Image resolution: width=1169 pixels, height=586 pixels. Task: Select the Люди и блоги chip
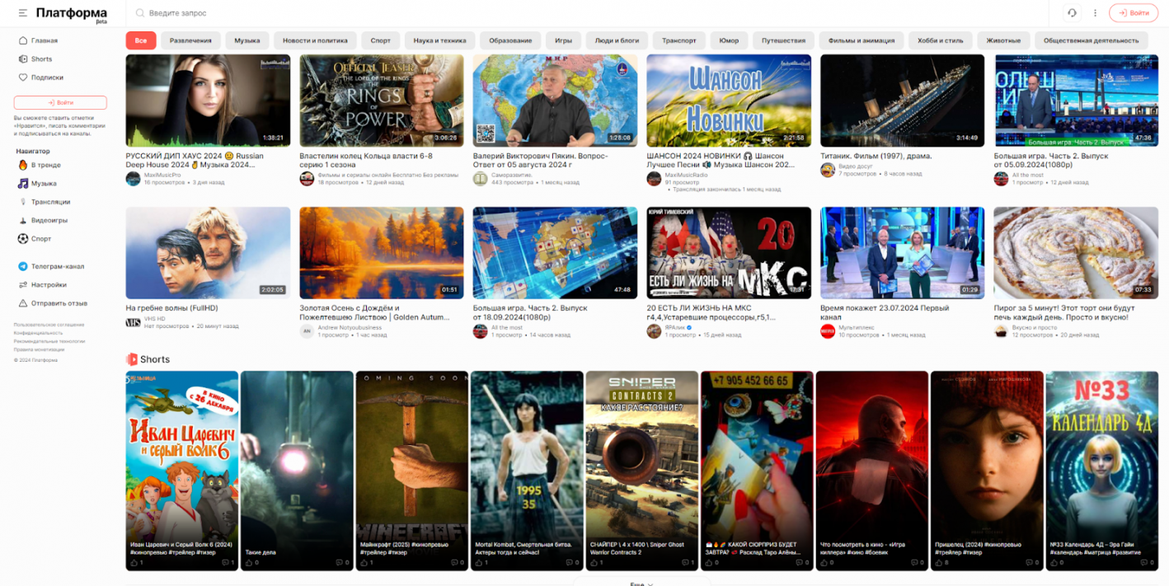(x=617, y=40)
